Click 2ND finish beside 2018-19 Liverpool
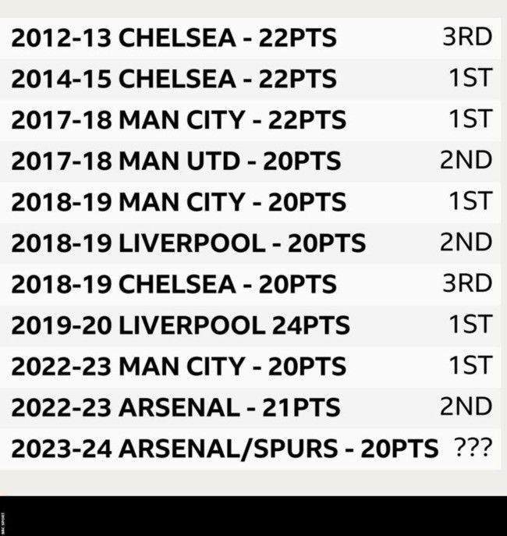 466,242
